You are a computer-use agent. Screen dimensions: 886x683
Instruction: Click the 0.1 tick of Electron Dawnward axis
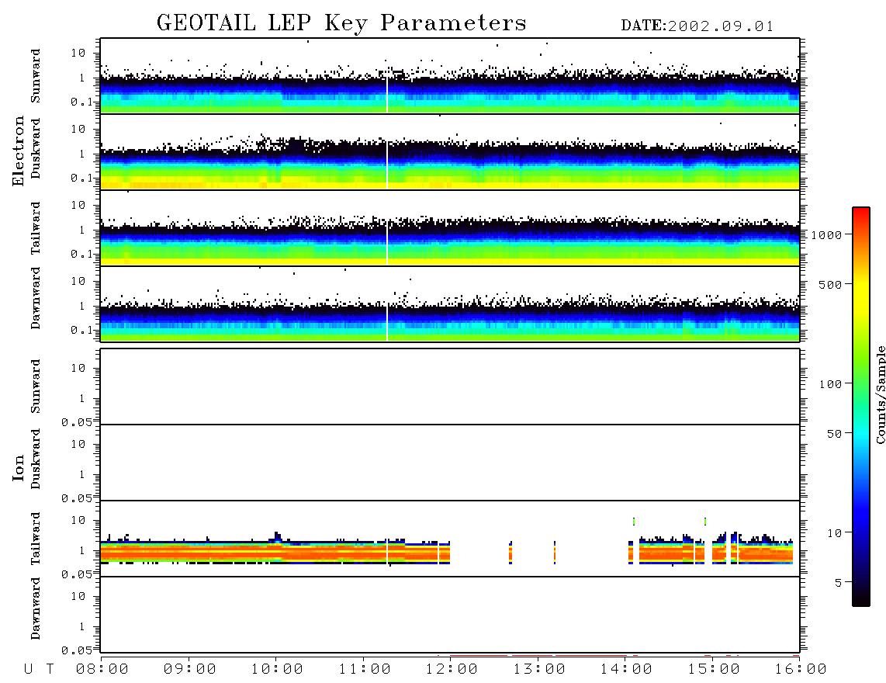click(x=81, y=330)
